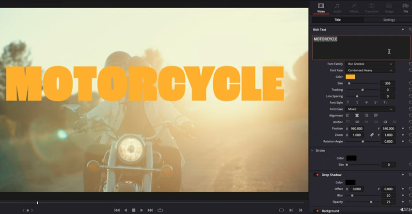Open the text Color swatch

click(350, 77)
